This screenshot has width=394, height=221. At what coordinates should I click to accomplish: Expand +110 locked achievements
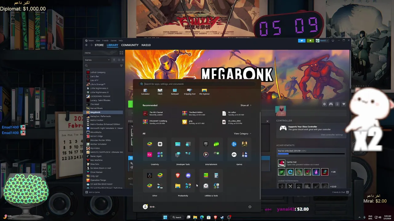pyautogui.click(x=333, y=186)
